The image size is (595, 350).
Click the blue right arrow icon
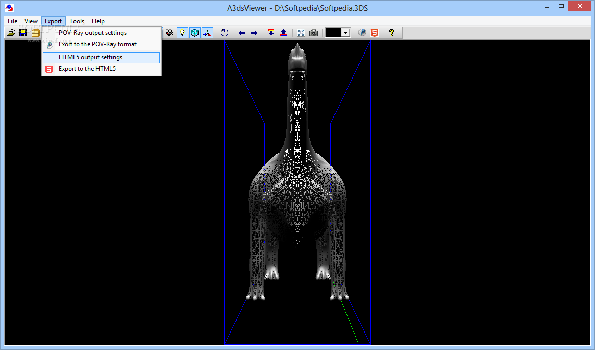click(254, 33)
